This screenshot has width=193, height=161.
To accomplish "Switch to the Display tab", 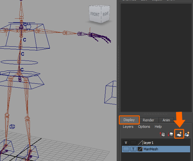I will click(129, 120).
